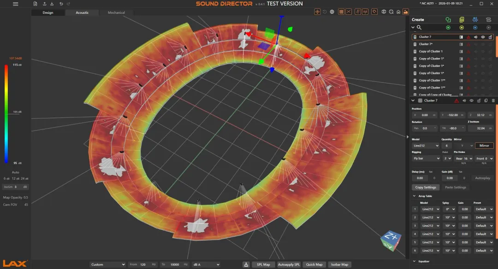Undo the last action
Viewport: 498px width, 269px height.
pyautogui.click(x=61, y=4)
